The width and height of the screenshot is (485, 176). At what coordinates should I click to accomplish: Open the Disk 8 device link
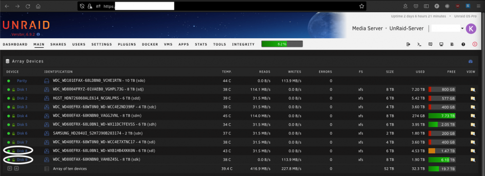pyautogui.click(x=22, y=151)
